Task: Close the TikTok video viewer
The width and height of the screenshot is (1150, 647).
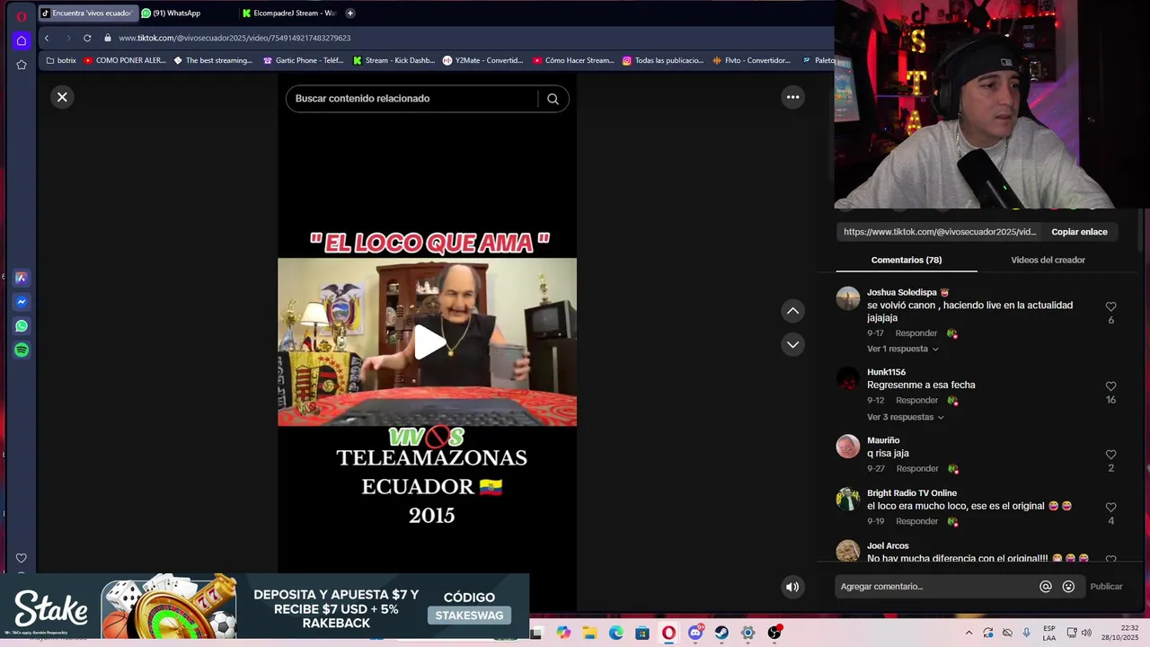Action: (x=62, y=97)
